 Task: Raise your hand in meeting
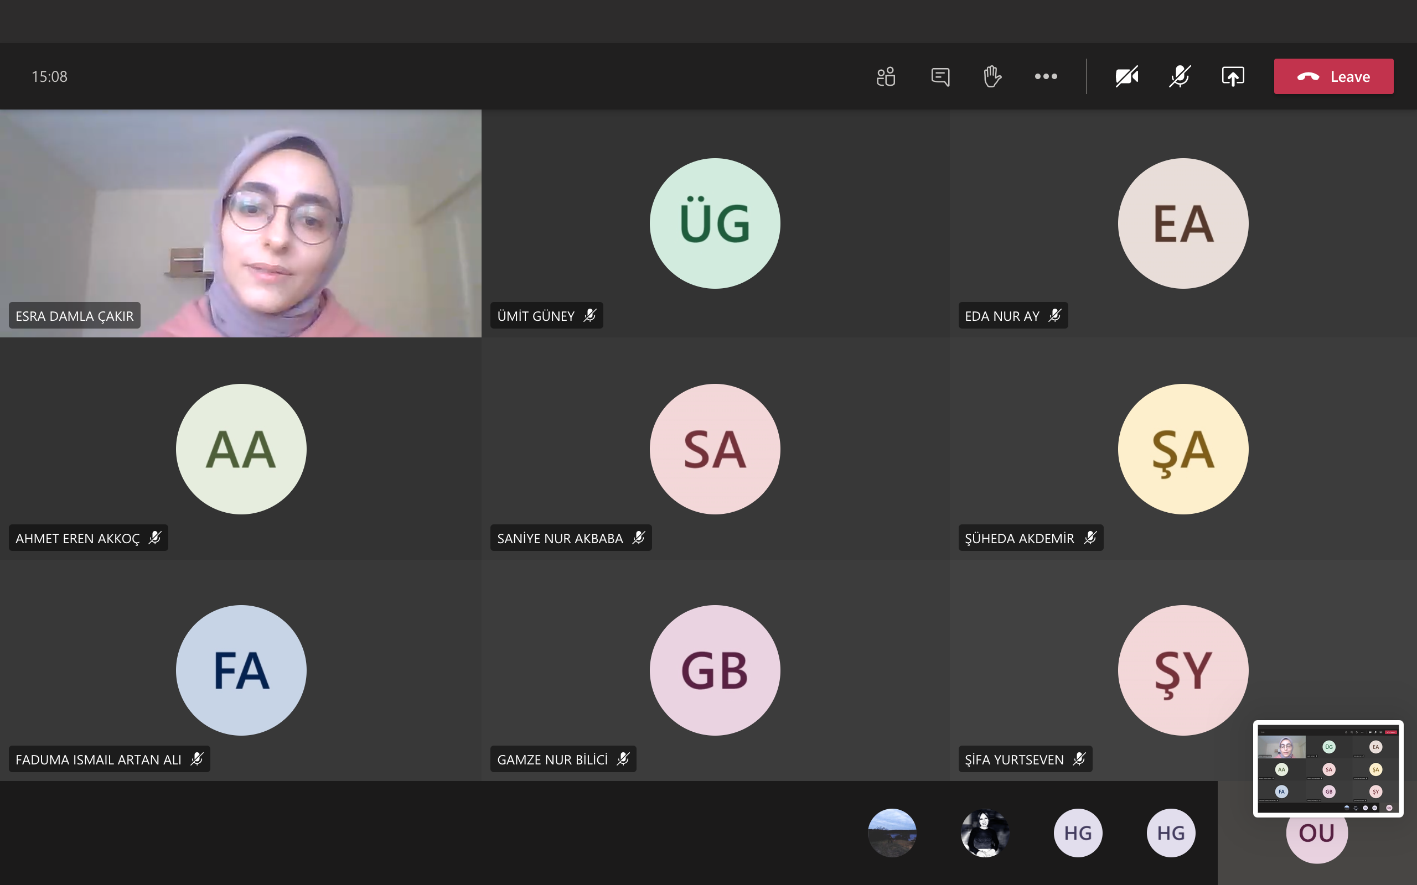[992, 77]
